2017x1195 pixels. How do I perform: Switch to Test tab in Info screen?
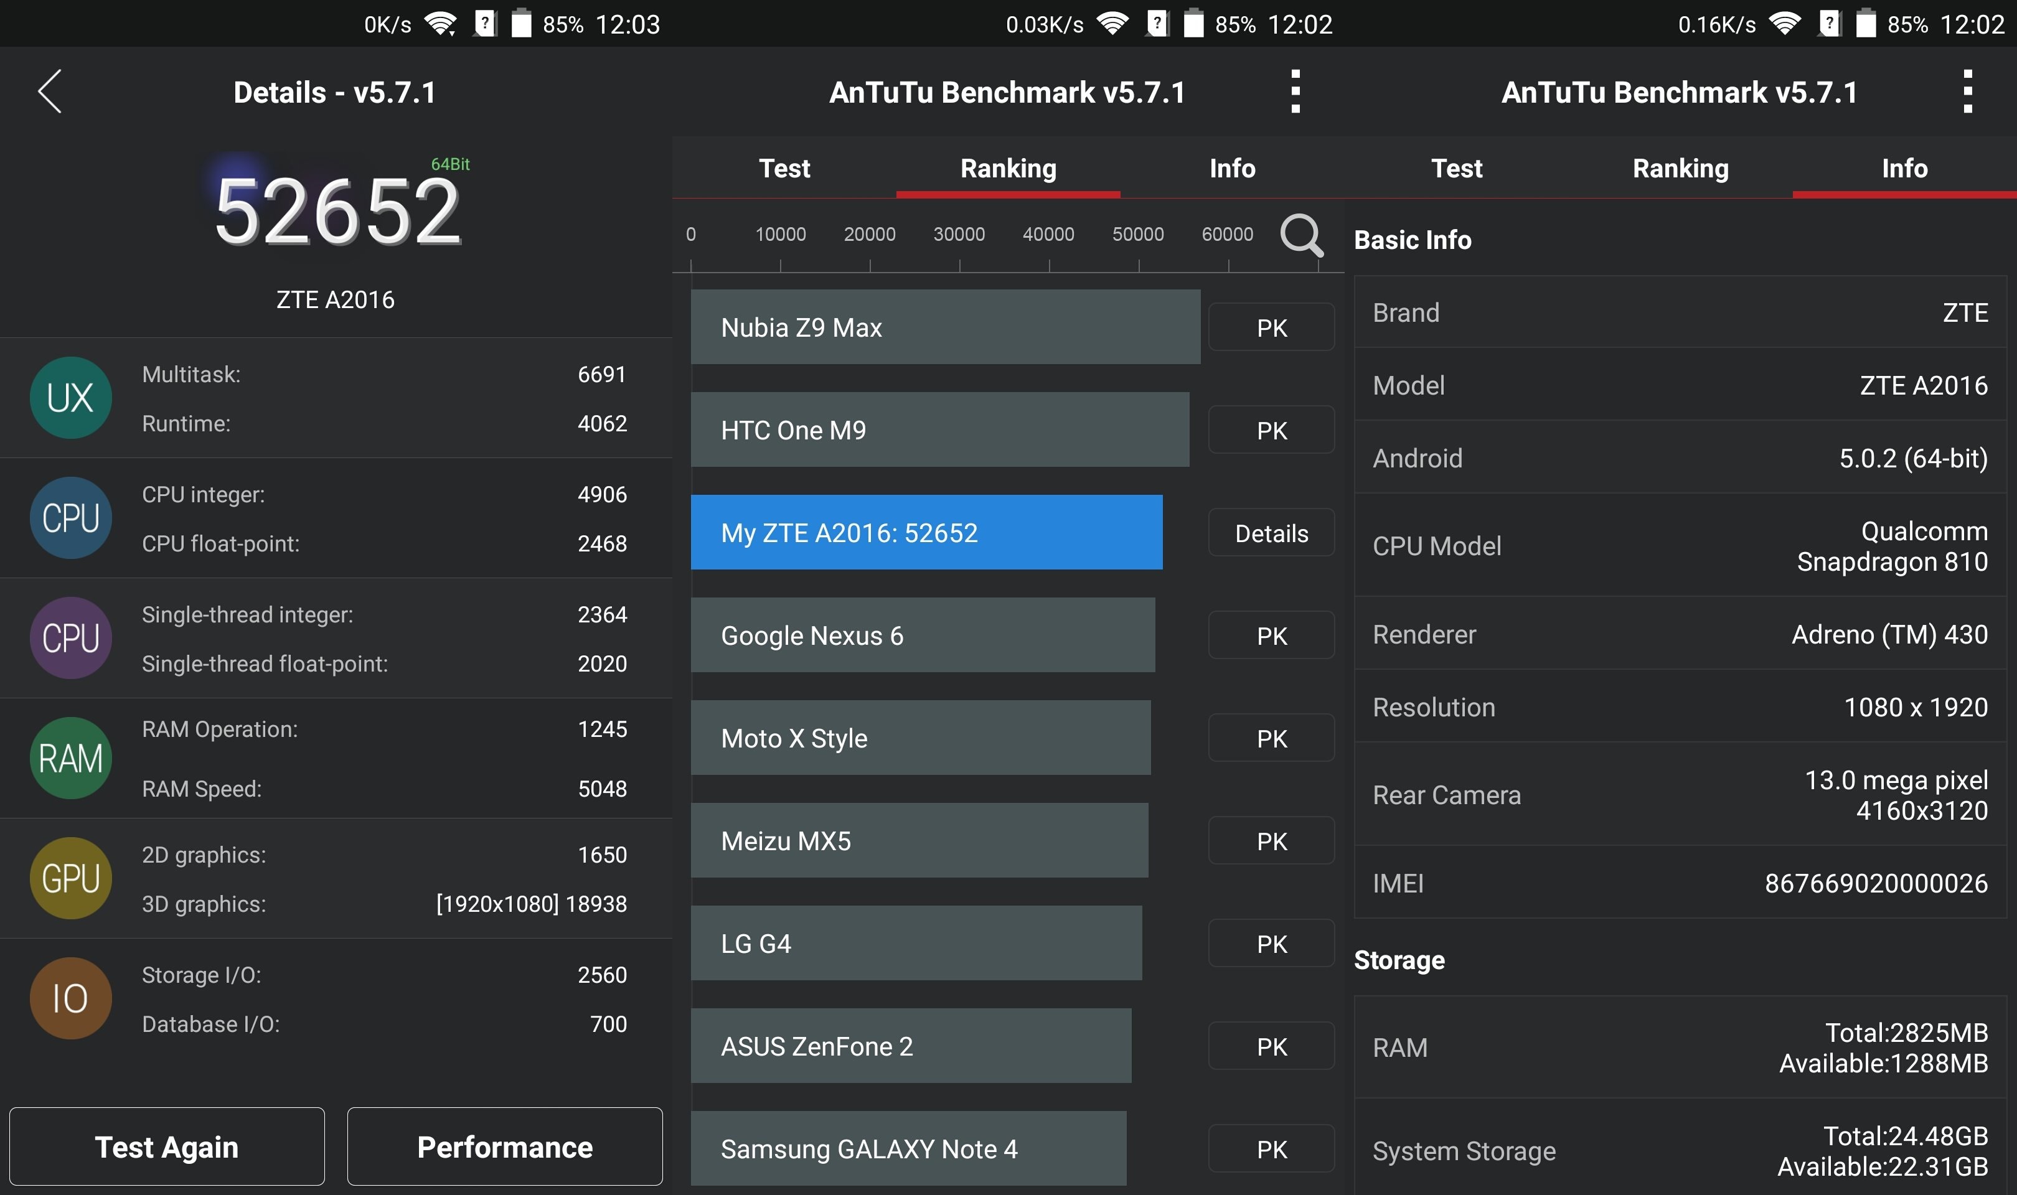(x=1457, y=167)
